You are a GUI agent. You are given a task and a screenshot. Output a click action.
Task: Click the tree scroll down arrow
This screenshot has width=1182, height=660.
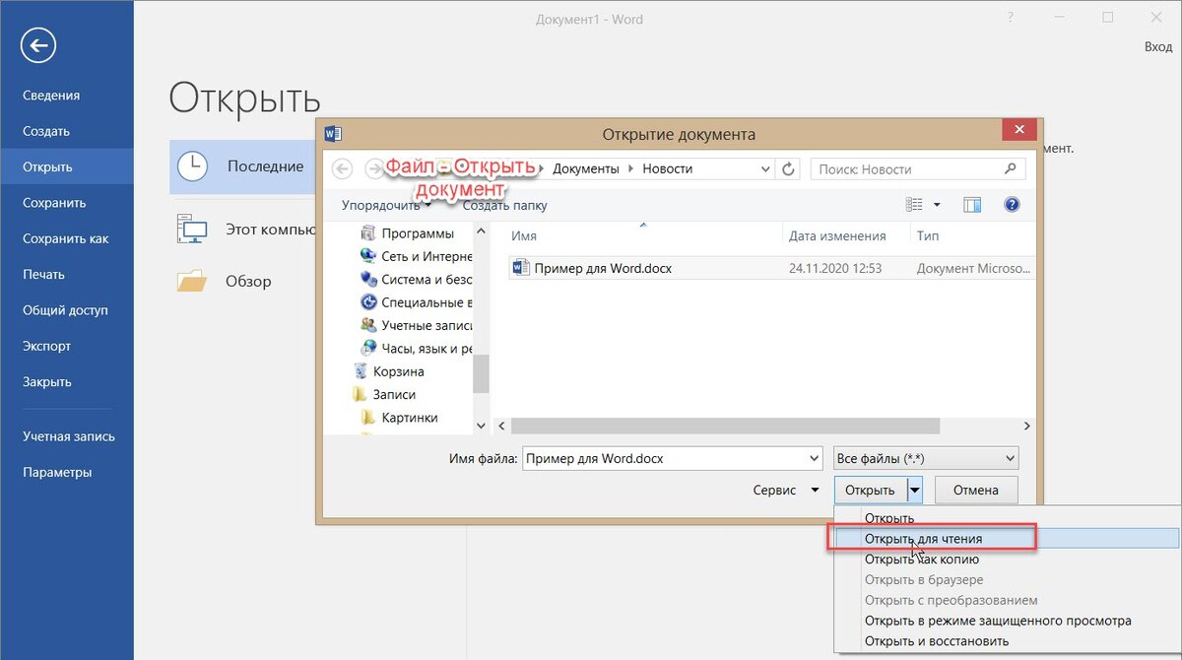pos(481,426)
